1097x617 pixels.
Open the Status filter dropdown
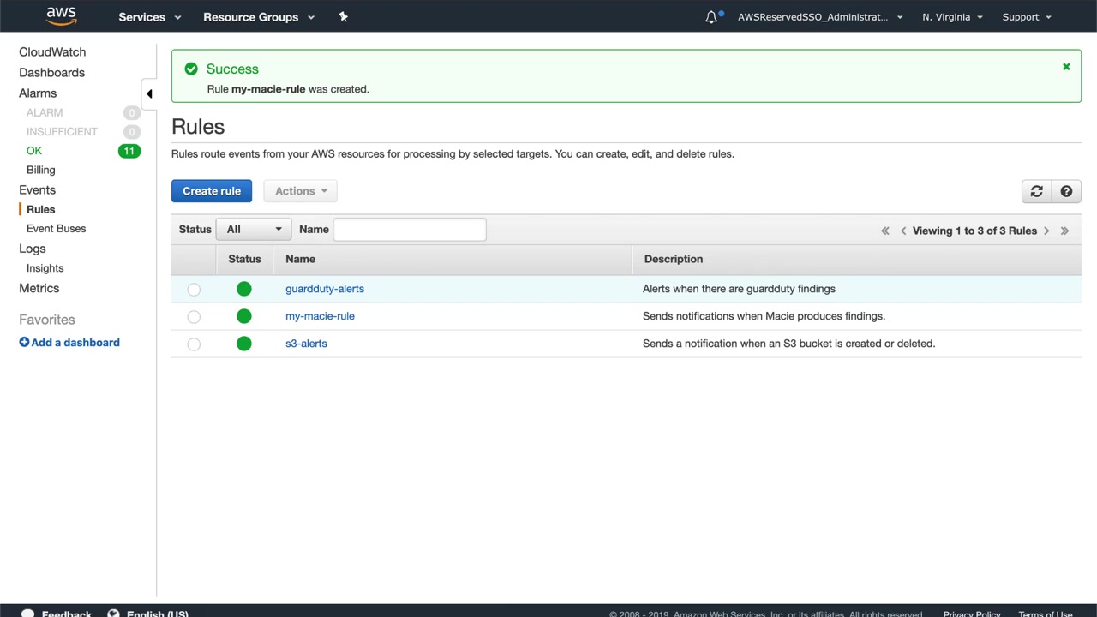coord(255,229)
